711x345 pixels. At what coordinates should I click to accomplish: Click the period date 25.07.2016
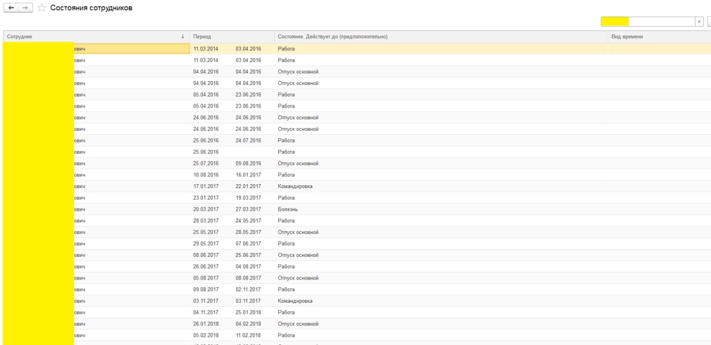pos(206,164)
